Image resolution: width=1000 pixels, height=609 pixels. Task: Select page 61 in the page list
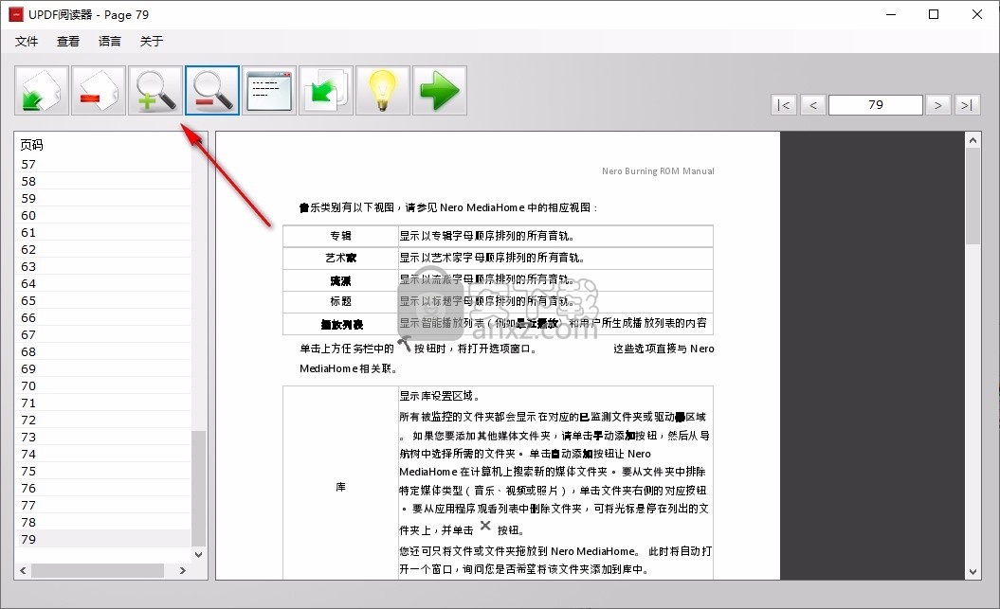[102, 232]
